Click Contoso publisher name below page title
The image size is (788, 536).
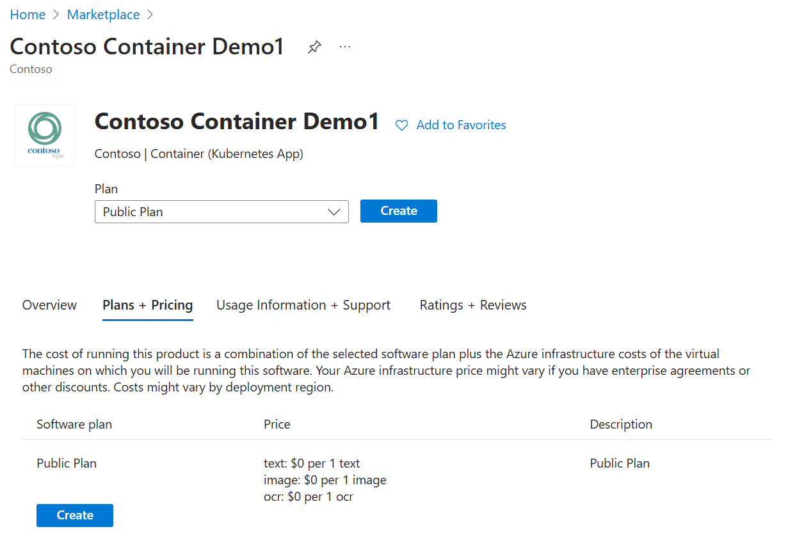coord(31,69)
